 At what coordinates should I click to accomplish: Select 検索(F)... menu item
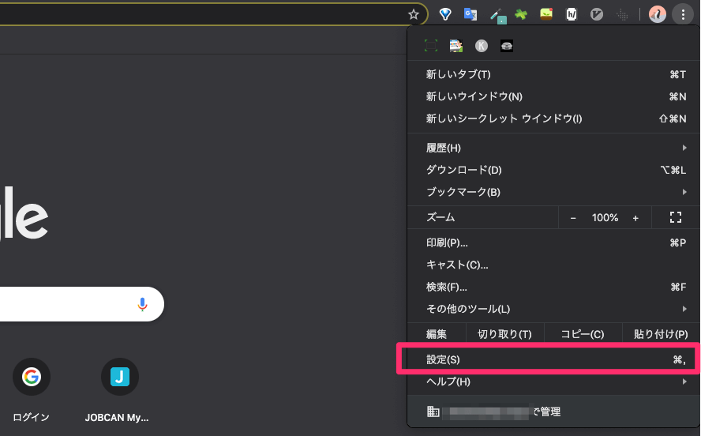coord(553,287)
